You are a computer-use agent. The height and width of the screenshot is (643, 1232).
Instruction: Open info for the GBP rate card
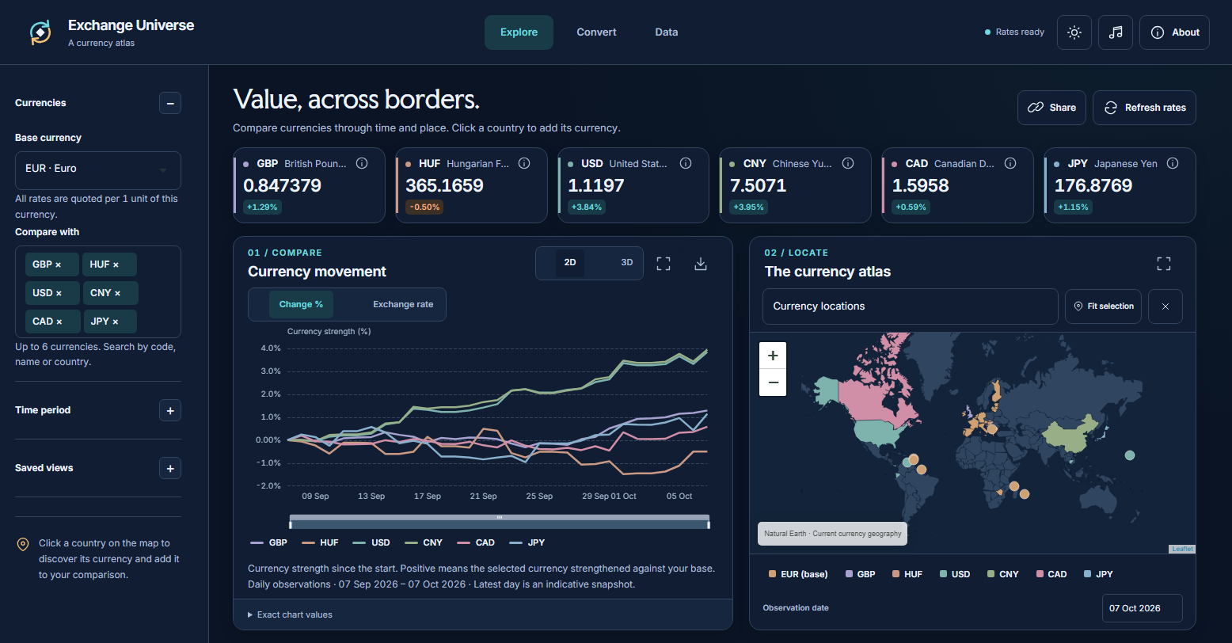coord(362,164)
